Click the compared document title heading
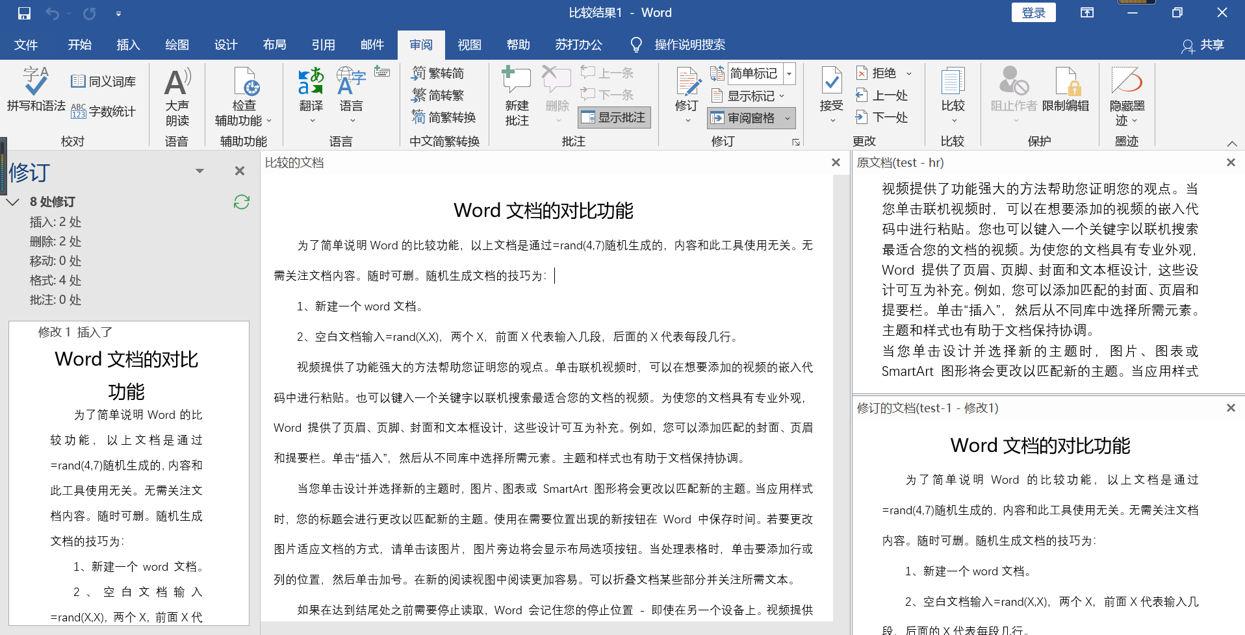Viewport: 1245px width, 635px height. click(x=543, y=210)
